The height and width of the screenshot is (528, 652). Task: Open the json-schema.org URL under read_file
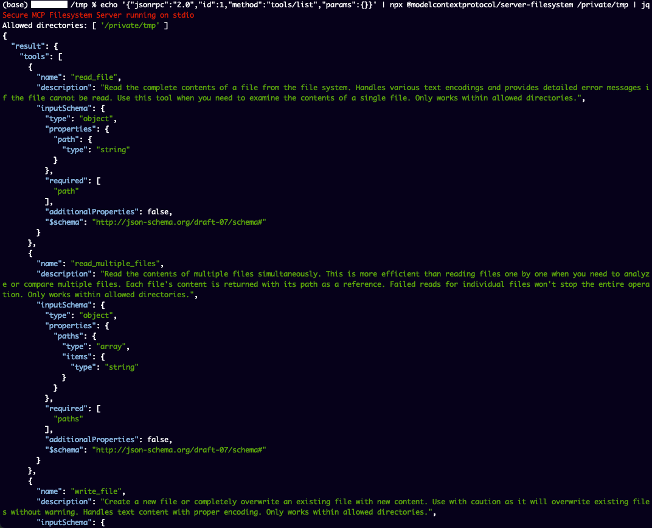click(x=179, y=222)
